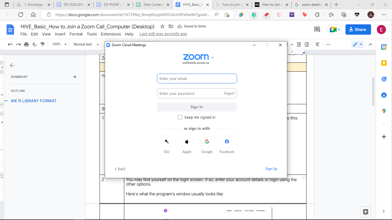Open comment history icon in Docs
Screen dimensions: 392x220
pos(317,29)
